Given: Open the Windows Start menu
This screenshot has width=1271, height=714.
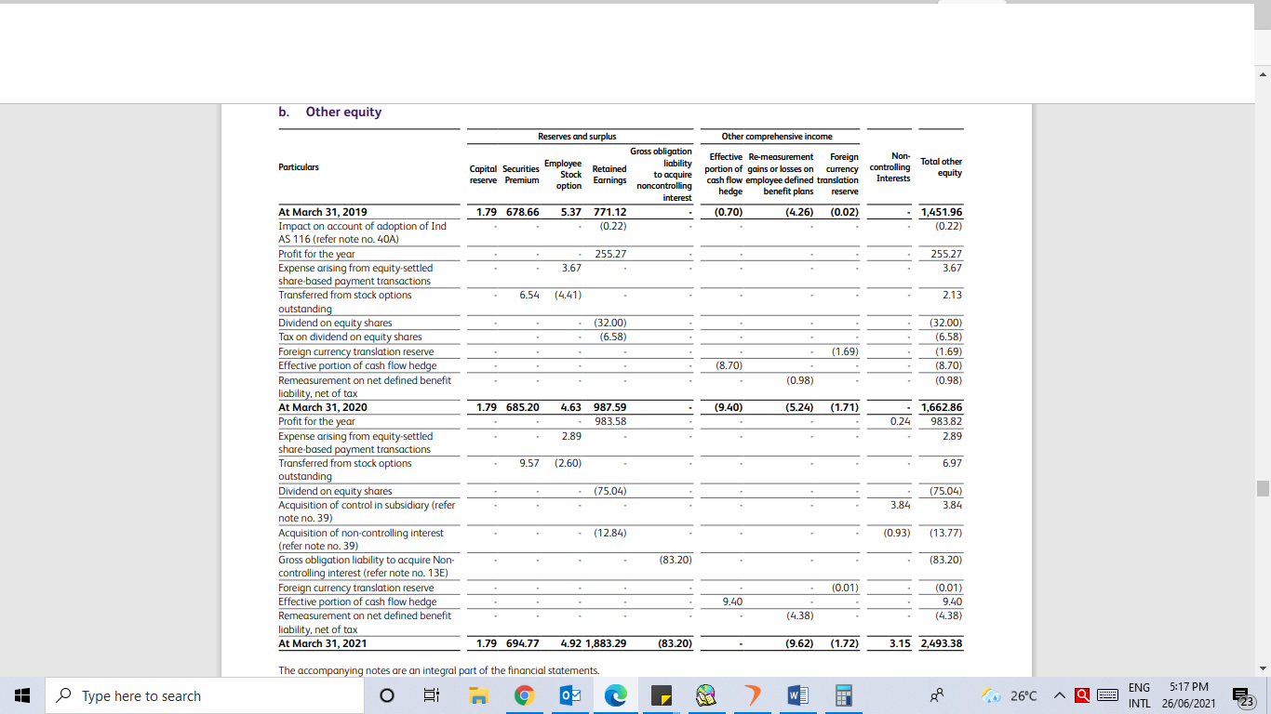Looking at the screenshot, I should click(22, 695).
